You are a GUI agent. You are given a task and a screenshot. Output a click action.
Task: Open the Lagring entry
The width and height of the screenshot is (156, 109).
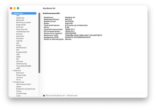pyautogui.click(x=19, y=41)
